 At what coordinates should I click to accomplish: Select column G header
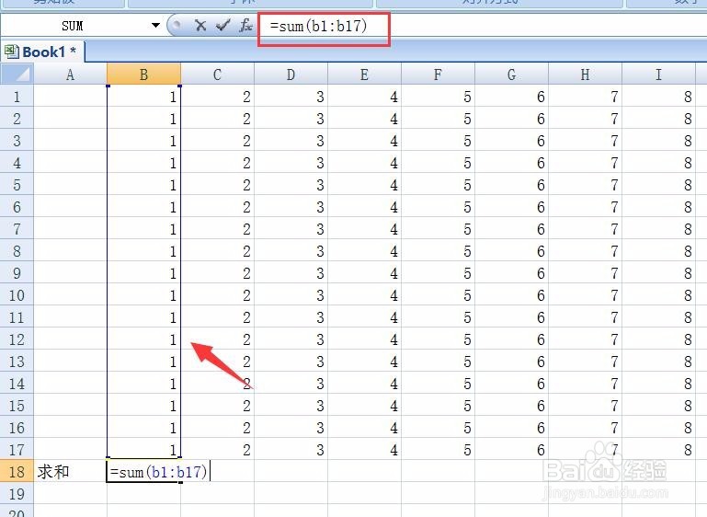(511, 74)
